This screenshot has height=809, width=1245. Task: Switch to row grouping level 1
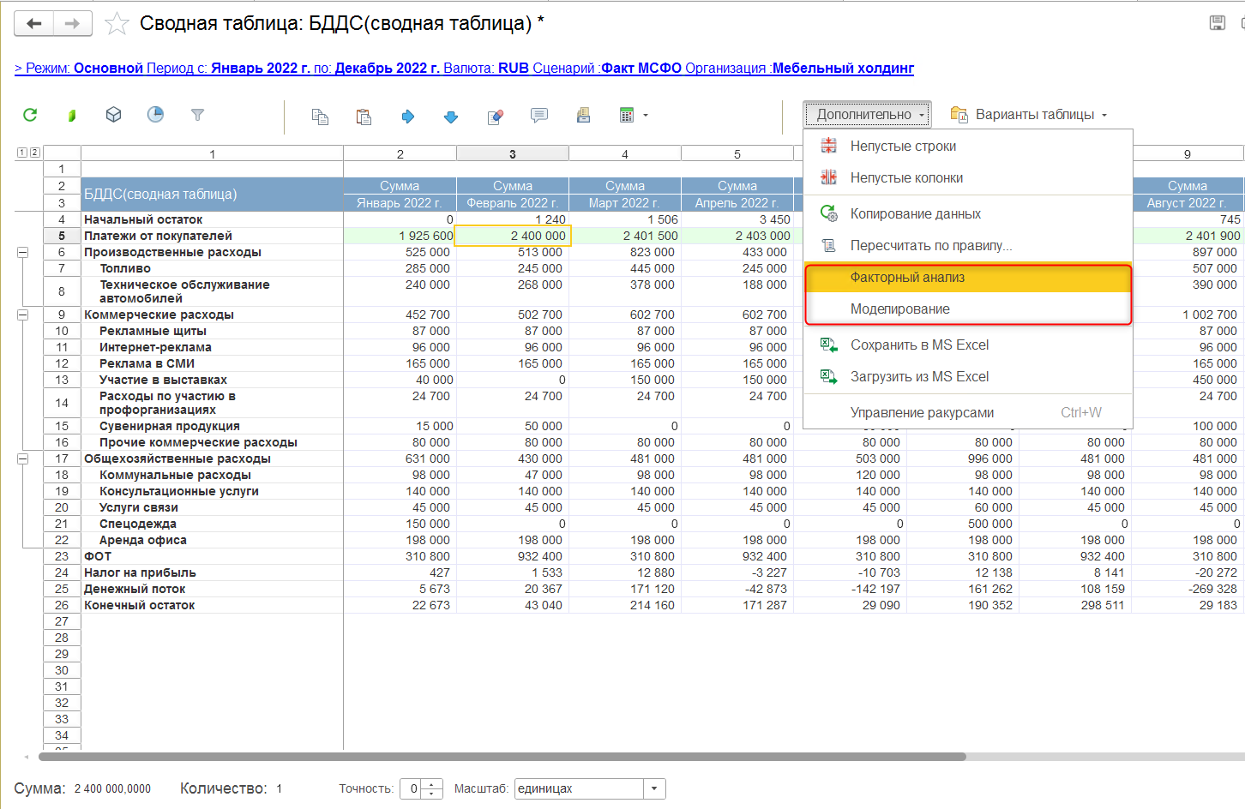pyautogui.click(x=21, y=153)
